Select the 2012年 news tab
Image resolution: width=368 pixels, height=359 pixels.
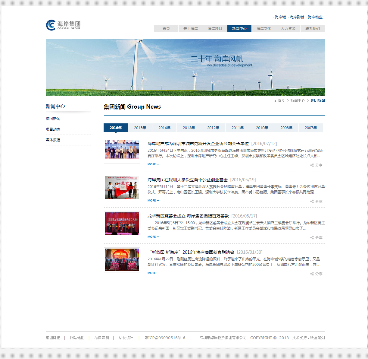(213, 128)
